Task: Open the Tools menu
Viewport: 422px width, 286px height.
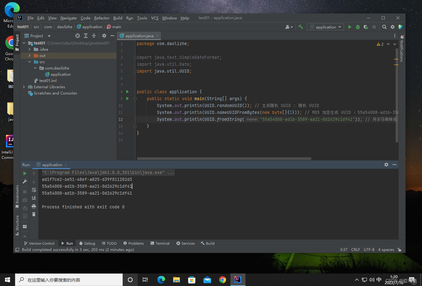Action: pos(142,18)
